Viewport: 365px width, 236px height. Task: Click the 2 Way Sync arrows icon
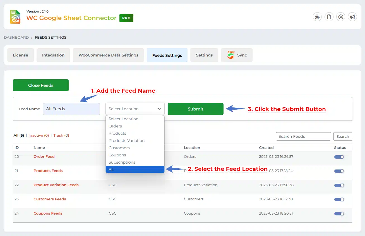pyautogui.click(x=231, y=55)
